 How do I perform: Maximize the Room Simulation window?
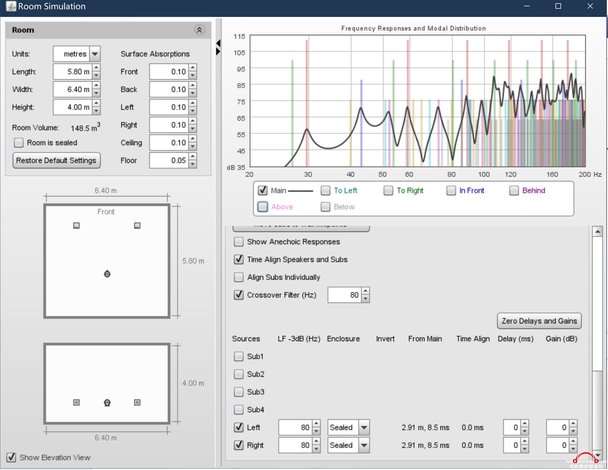point(559,6)
